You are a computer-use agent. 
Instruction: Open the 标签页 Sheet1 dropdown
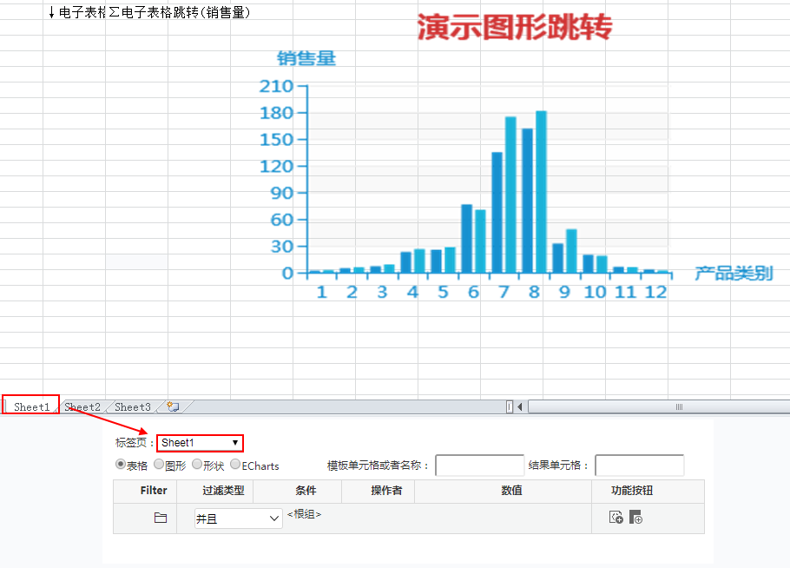tap(200, 443)
